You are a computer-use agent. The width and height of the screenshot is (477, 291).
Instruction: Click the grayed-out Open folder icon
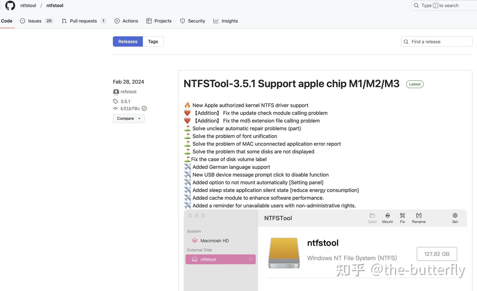point(372,218)
